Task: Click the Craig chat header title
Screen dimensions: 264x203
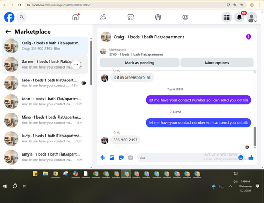Action: (148, 37)
